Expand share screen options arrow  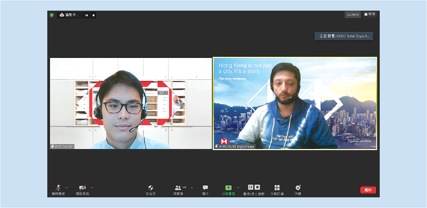(238, 188)
